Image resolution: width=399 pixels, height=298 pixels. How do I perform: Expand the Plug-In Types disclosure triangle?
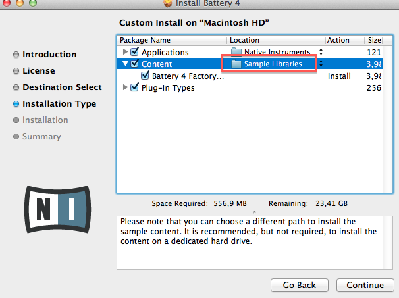125,87
